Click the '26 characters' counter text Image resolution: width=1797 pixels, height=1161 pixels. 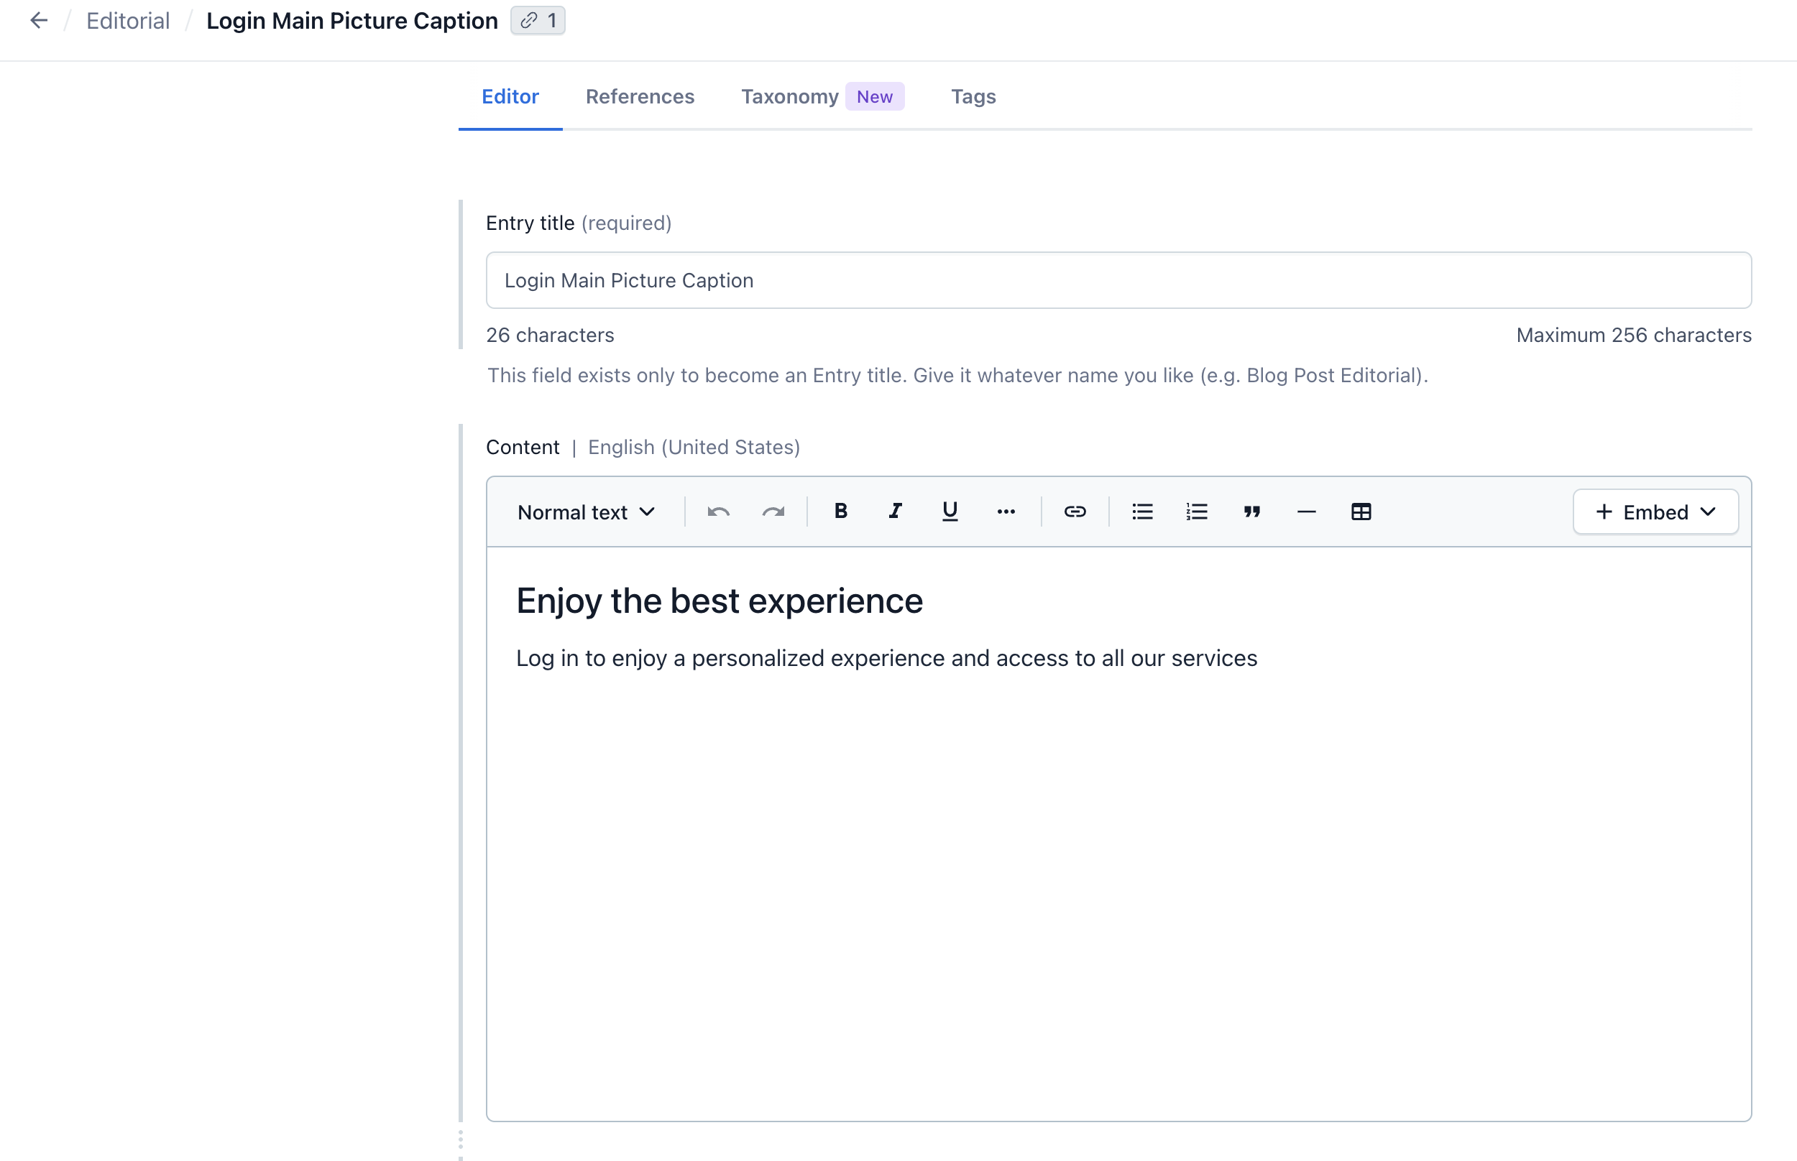tap(551, 335)
